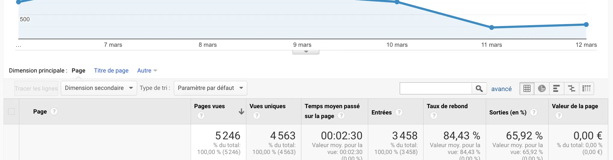The image size is (613, 160).
Task: Click help icon beside Sorties (en %)
Action: click(534, 112)
